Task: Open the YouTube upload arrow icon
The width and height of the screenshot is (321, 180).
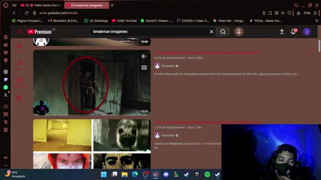Action: (x=282, y=31)
